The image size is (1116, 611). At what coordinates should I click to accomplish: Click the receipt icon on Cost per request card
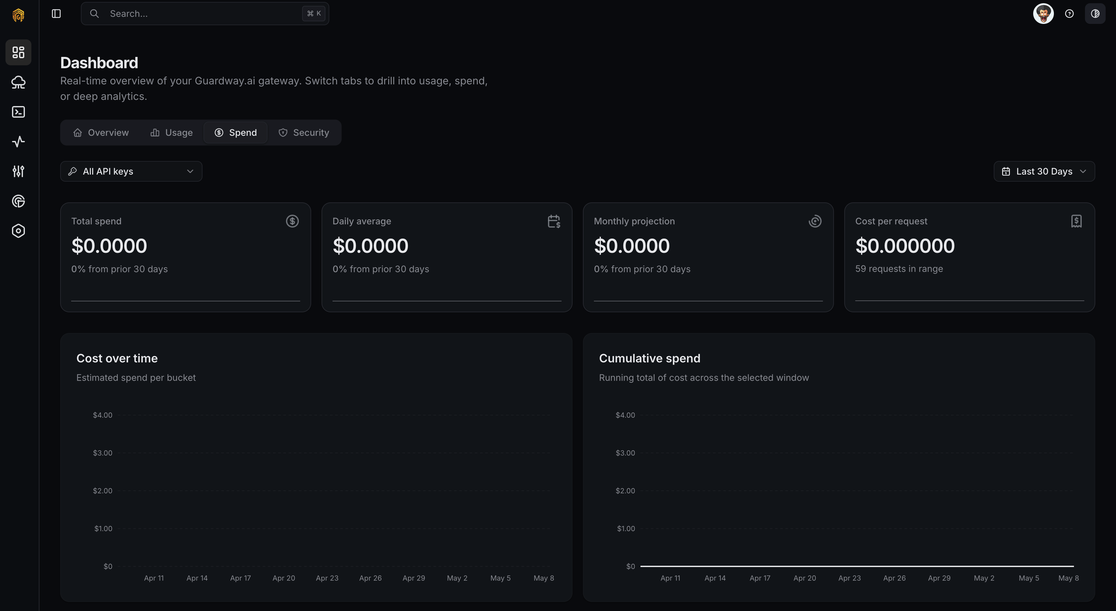coord(1077,221)
